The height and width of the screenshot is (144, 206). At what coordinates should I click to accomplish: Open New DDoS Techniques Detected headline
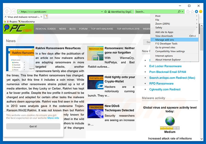click(119, 108)
